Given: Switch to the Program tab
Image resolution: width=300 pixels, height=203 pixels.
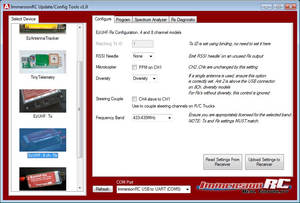Looking at the screenshot, I should (x=123, y=20).
